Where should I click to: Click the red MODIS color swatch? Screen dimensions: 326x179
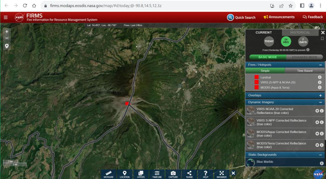256,87
